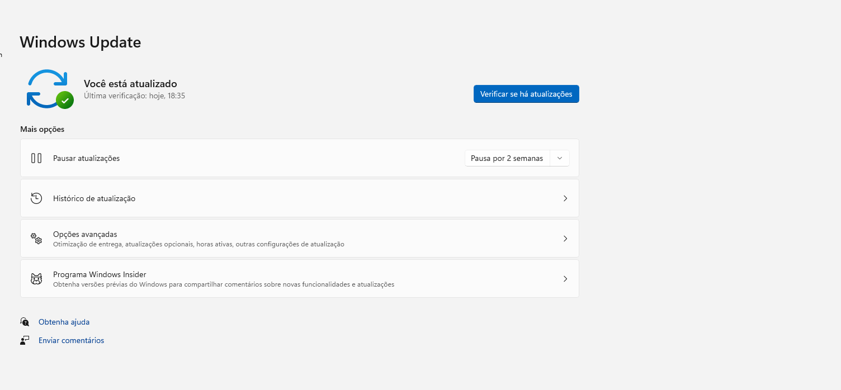The width and height of the screenshot is (841, 390).
Task: Click the gears icon for Opções avançadas
Action: 36,239
